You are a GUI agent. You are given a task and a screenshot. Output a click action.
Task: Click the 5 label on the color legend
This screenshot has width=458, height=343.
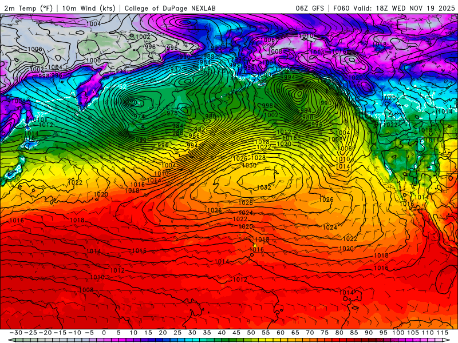point(119,333)
